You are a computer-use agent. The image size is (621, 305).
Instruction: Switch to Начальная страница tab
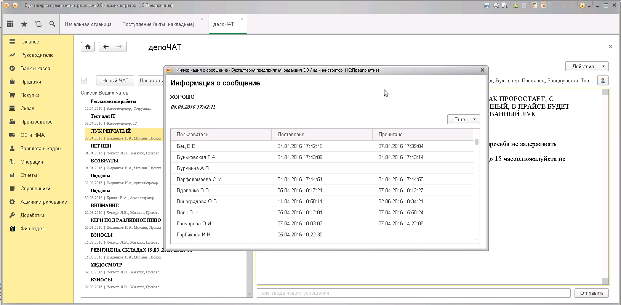point(88,24)
